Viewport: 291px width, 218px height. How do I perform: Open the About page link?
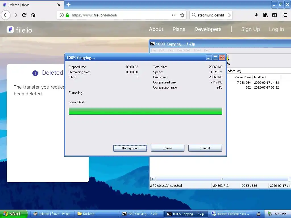(156, 29)
